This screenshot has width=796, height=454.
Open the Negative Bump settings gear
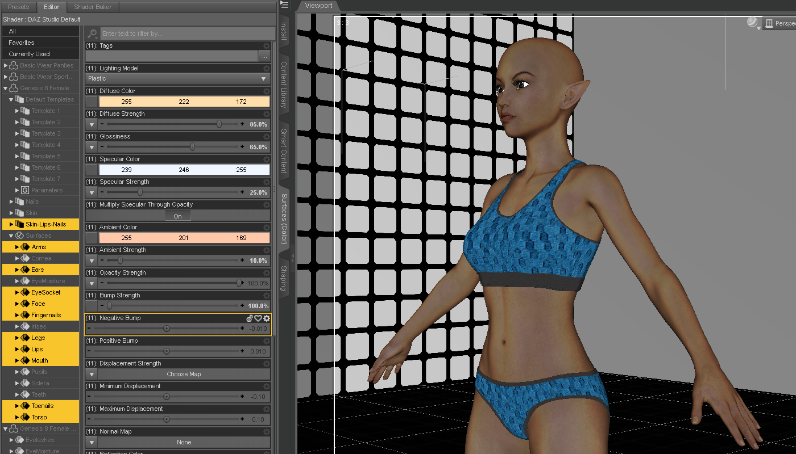(x=267, y=318)
